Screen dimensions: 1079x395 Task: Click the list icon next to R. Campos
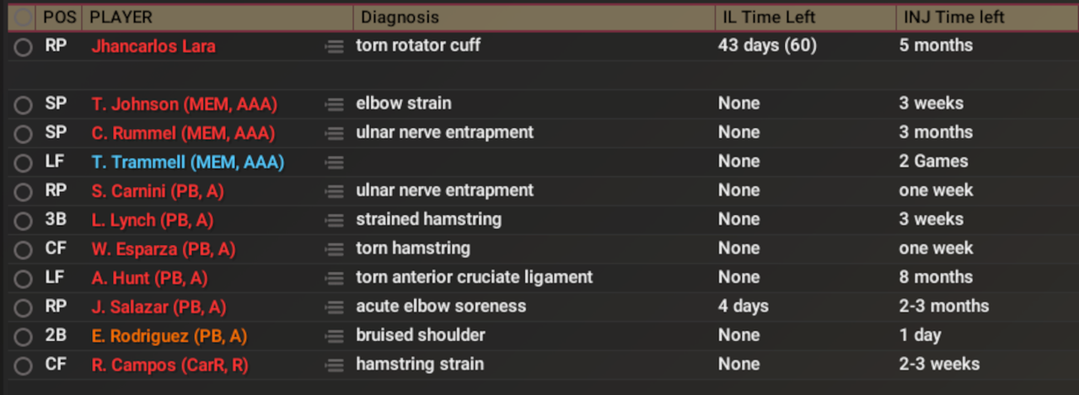tap(335, 366)
